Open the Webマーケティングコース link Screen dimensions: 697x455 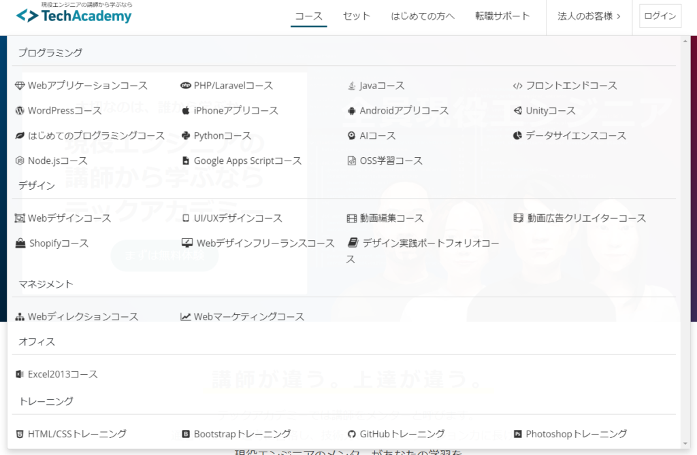pos(242,316)
